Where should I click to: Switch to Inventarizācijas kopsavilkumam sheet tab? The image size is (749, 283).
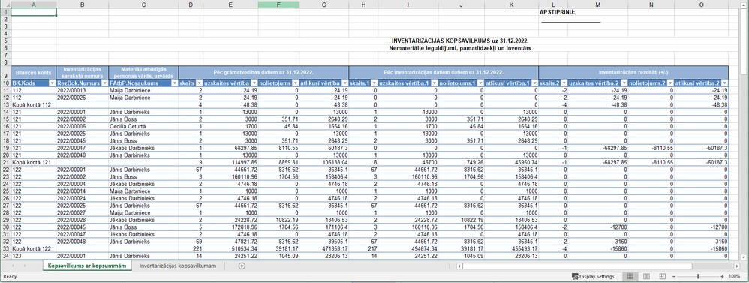[178, 266]
